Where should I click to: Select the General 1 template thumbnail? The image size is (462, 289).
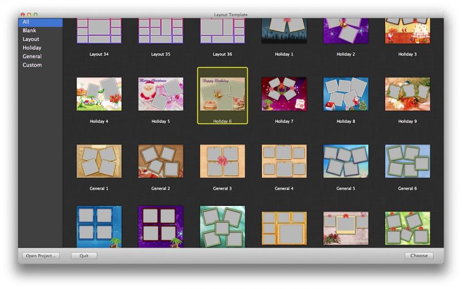(x=99, y=161)
